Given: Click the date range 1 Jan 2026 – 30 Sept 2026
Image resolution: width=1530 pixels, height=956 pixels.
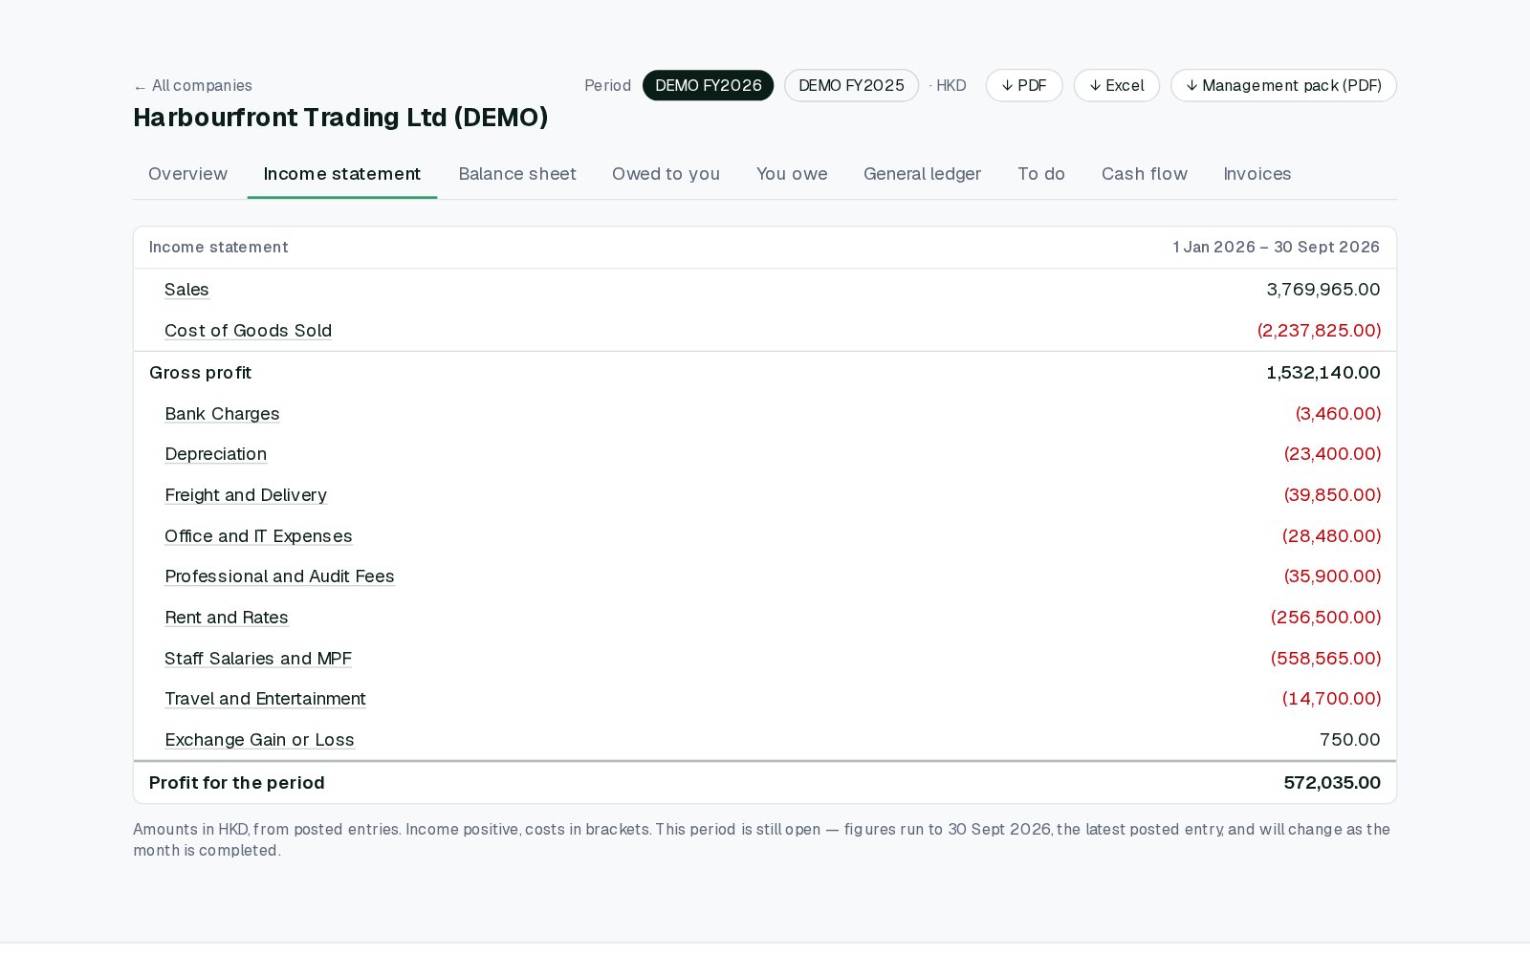Looking at the screenshot, I should pyautogui.click(x=1277, y=248).
